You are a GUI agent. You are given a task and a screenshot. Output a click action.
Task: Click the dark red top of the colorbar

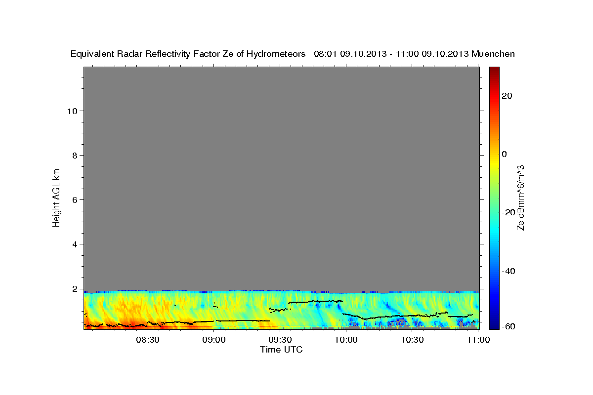pyautogui.click(x=494, y=71)
